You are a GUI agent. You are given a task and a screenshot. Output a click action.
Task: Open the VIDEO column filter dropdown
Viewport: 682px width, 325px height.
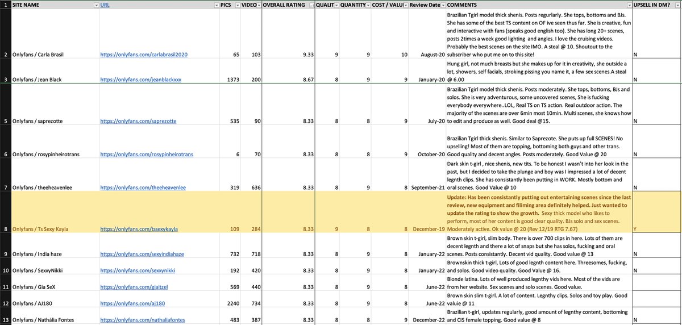(259, 5)
